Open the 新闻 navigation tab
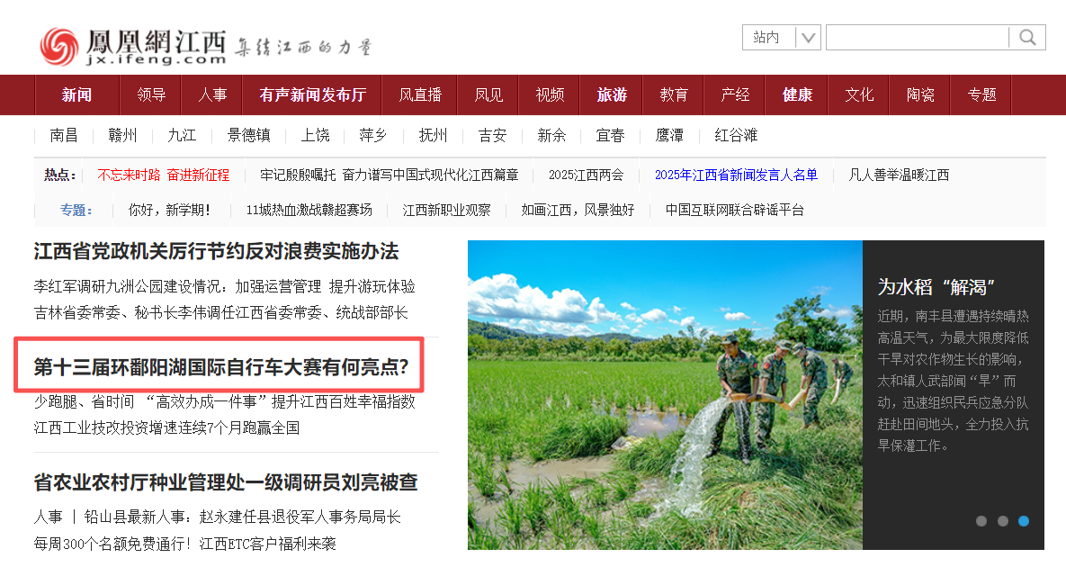 tap(76, 94)
